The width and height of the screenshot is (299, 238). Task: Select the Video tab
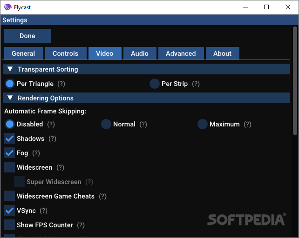pos(105,53)
